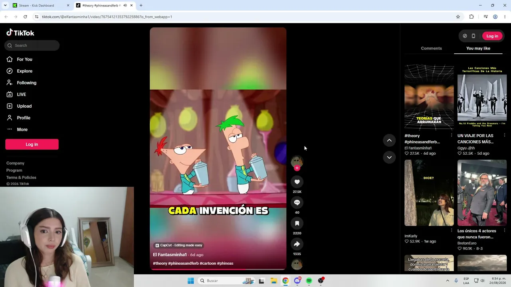This screenshot has width=511, height=287.
Task: Click the sidebar Search field
Action: (32, 45)
